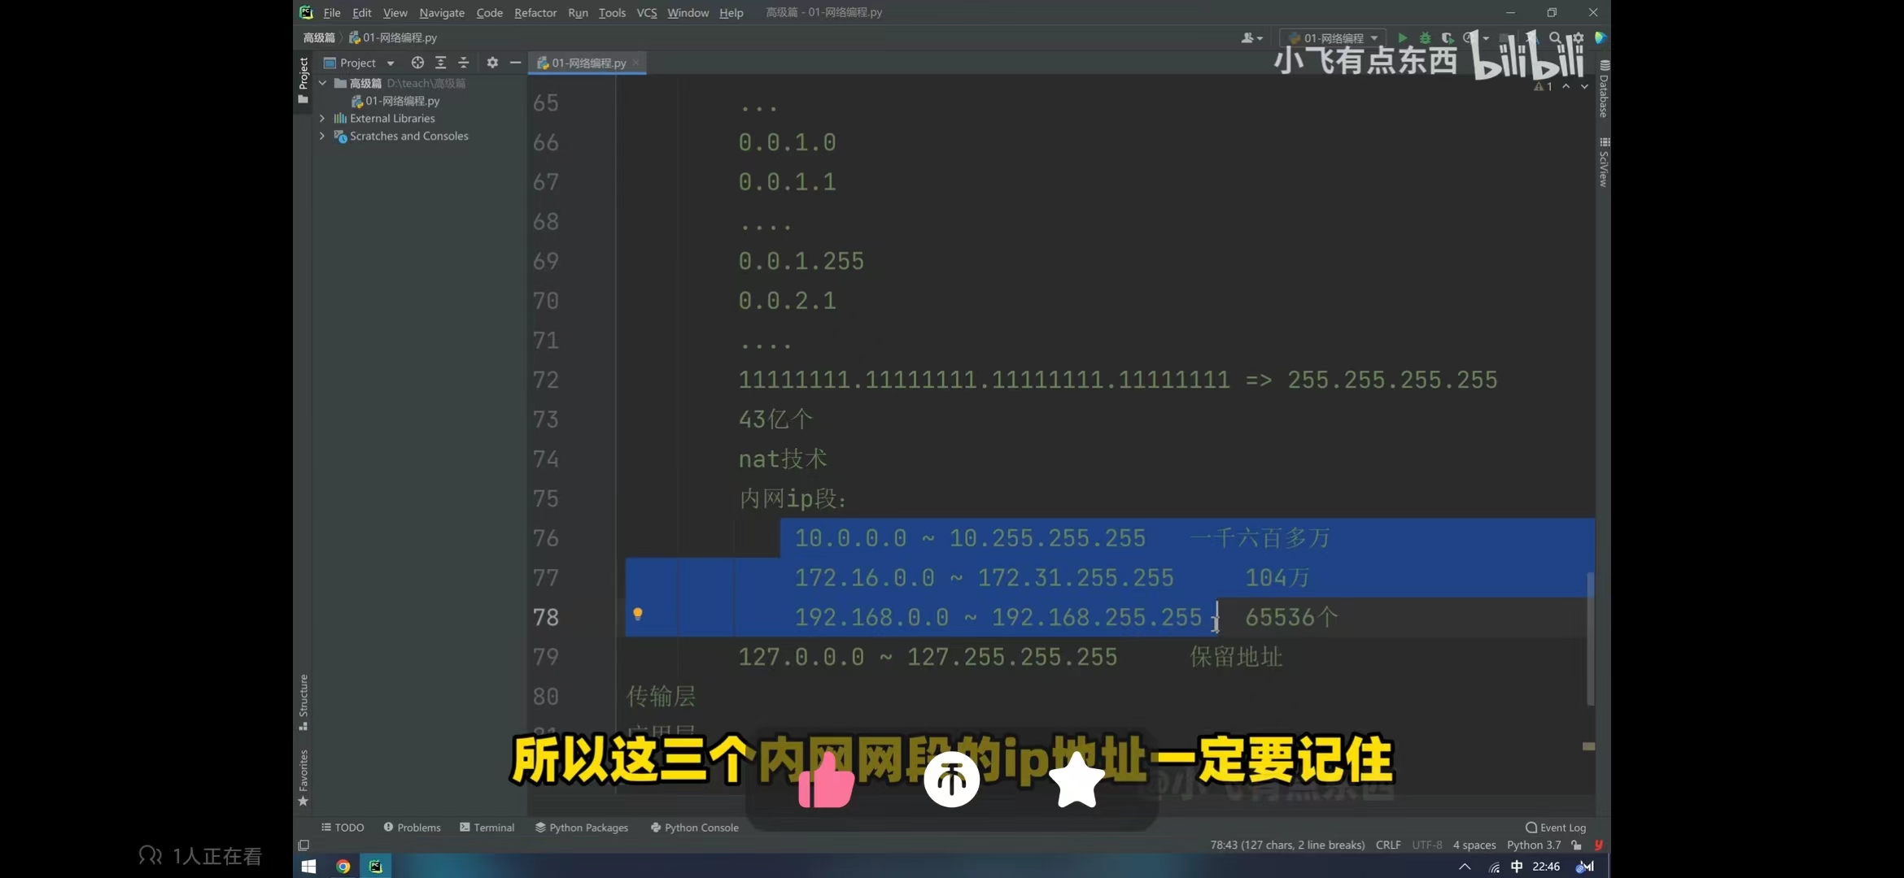Click the yellow intention lightbulb on line 78

click(x=638, y=614)
